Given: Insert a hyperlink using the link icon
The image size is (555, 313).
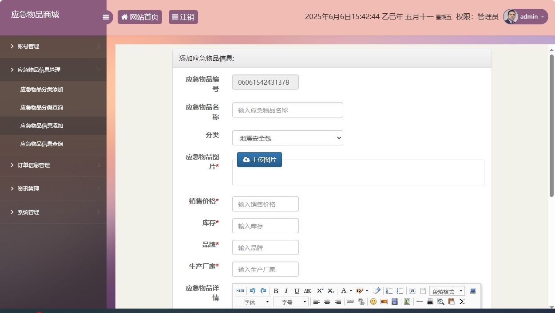Looking at the screenshot, I should (350, 302).
